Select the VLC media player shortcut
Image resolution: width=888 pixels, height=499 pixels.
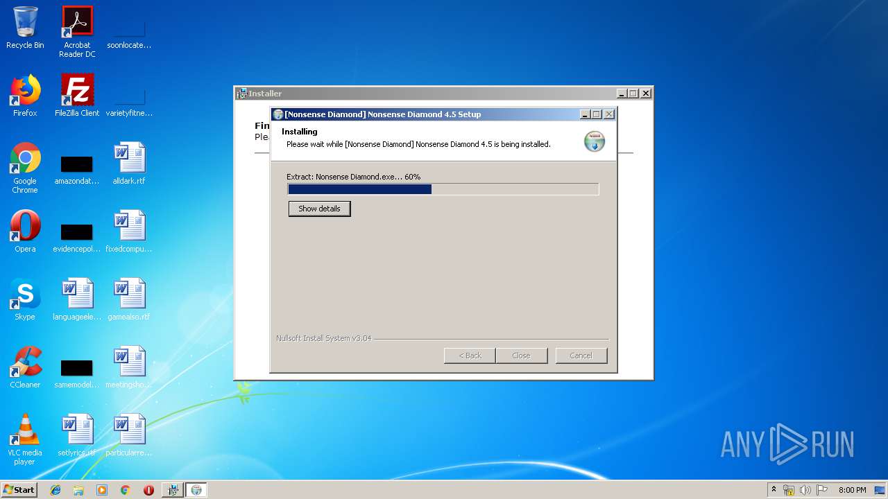(x=25, y=439)
